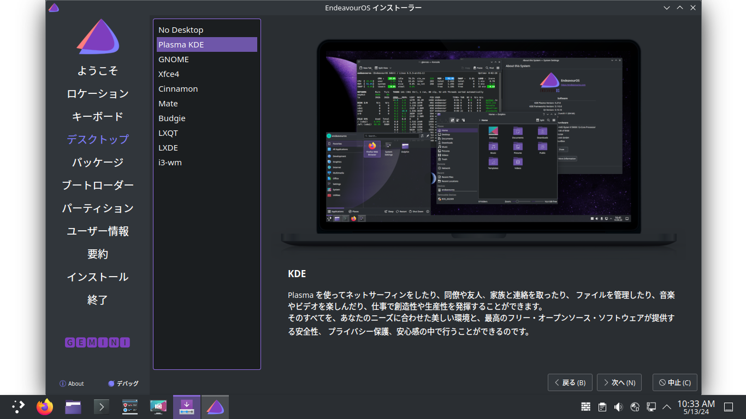Image resolution: width=746 pixels, height=419 pixels.
Task: Select Budgie desktop entry
Action: 206,118
